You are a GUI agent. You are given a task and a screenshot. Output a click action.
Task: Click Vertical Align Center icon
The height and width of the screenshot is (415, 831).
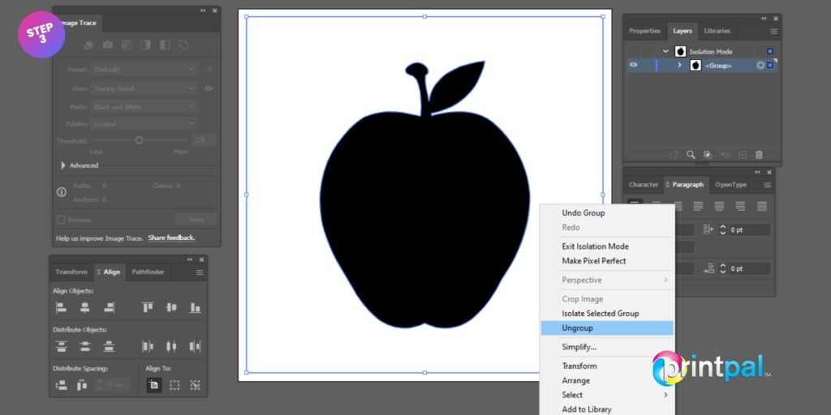coord(171,307)
